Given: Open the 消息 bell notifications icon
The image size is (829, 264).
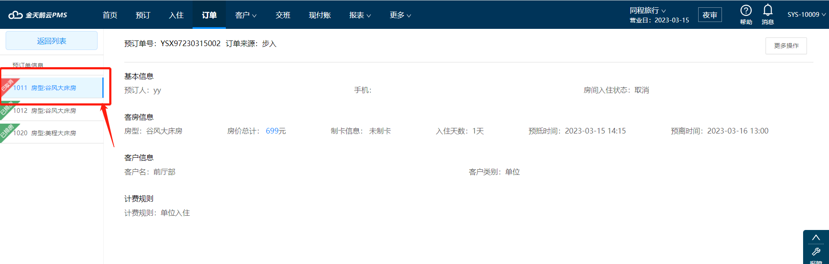Looking at the screenshot, I should pos(768,10).
